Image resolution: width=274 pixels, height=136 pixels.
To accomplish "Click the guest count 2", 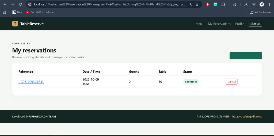I will point(130,82).
